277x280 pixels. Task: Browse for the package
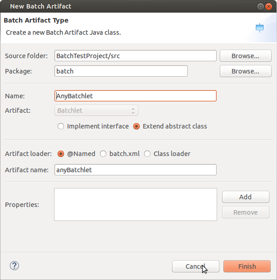click(x=245, y=71)
